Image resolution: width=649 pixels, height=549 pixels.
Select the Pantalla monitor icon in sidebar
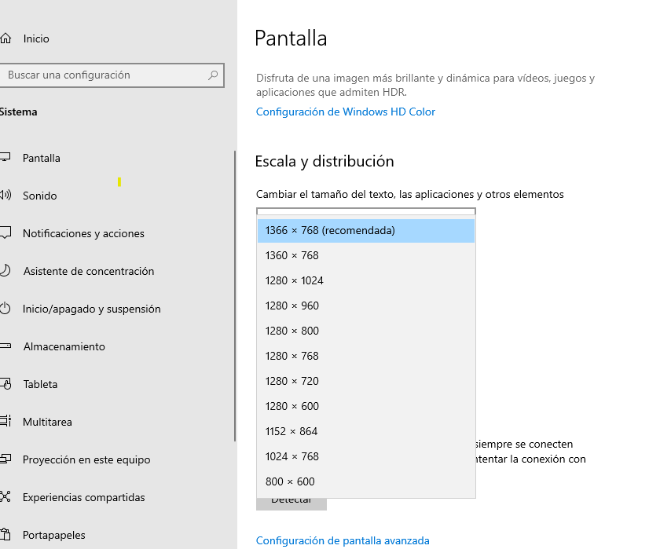click(x=5, y=158)
